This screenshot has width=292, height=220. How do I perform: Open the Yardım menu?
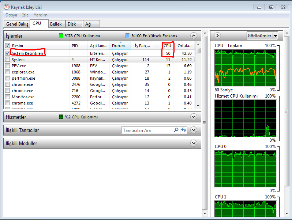(40, 15)
